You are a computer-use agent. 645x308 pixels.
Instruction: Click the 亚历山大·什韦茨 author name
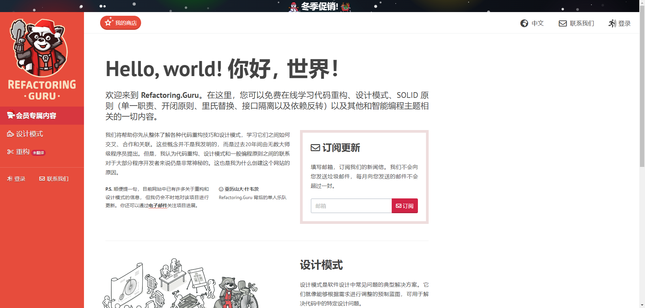[242, 189]
